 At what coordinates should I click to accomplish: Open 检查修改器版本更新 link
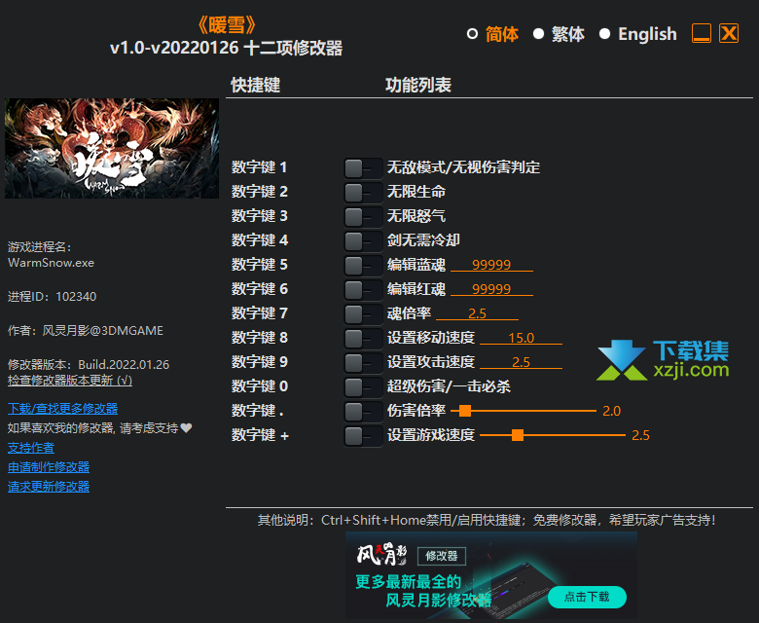(70, 381)
